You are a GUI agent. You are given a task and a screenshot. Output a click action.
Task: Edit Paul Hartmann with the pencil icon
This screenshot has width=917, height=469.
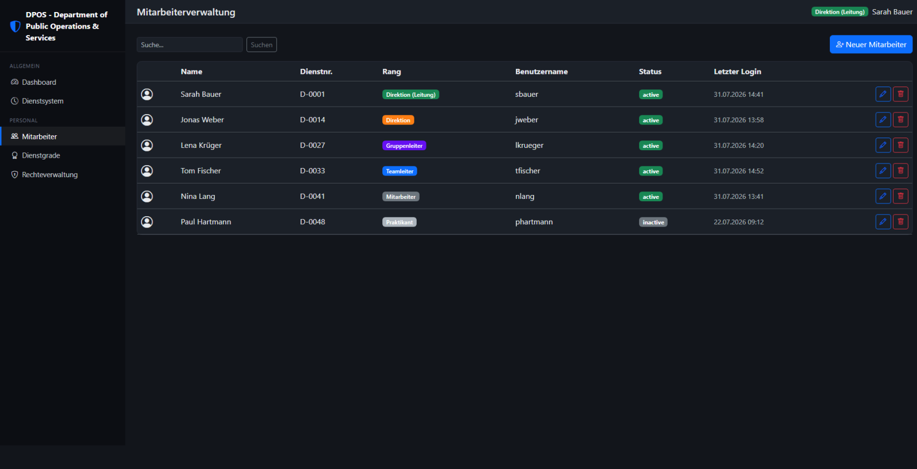point(883,222)
